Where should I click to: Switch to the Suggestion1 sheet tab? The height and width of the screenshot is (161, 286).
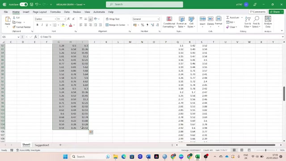(x=42, y=145)
